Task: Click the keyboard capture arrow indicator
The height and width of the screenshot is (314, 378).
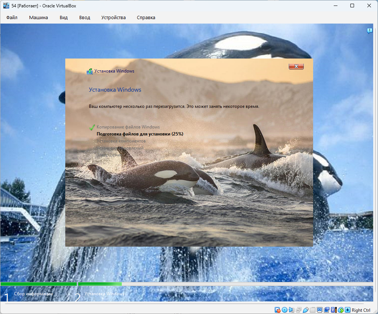Action: pyautogui.click(x=347, y=310)
